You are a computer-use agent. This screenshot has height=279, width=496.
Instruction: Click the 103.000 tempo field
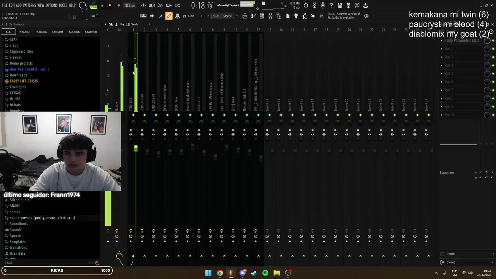129,5
